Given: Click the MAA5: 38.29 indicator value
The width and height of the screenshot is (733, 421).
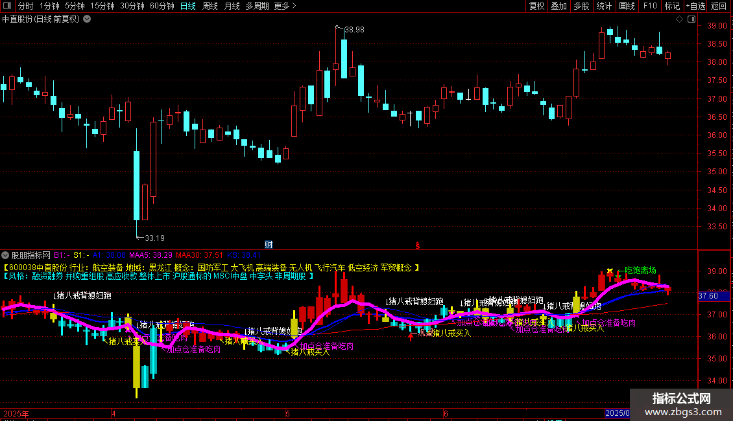Looking at the screenshot, I should (x=150, y=255).
